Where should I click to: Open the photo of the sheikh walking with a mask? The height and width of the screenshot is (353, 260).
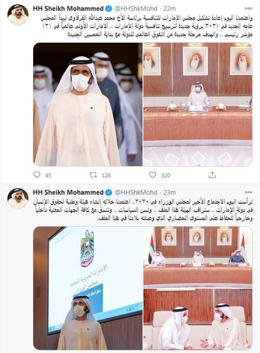88,104
